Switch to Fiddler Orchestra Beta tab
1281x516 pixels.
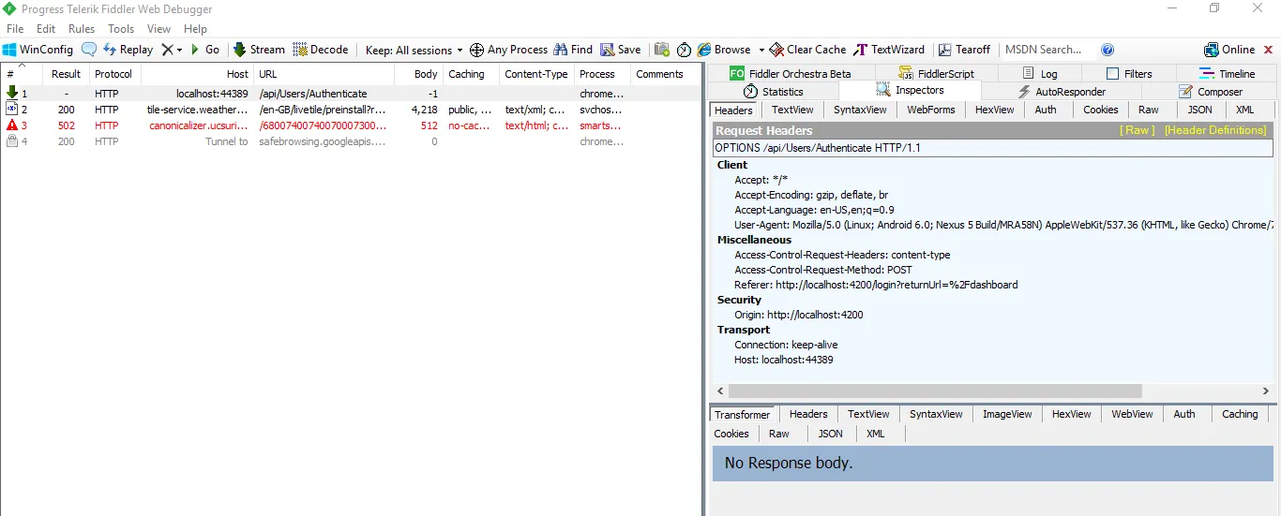coord(790,73)
